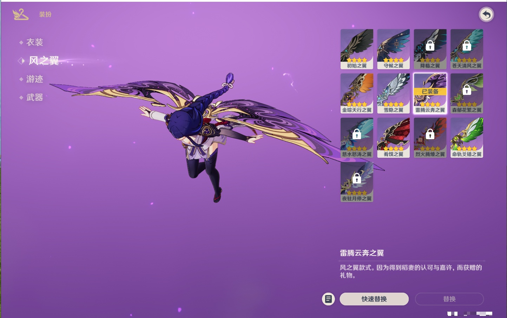
Task: Choose the green 命轨爻错之翼 glider
Action: 467,138
